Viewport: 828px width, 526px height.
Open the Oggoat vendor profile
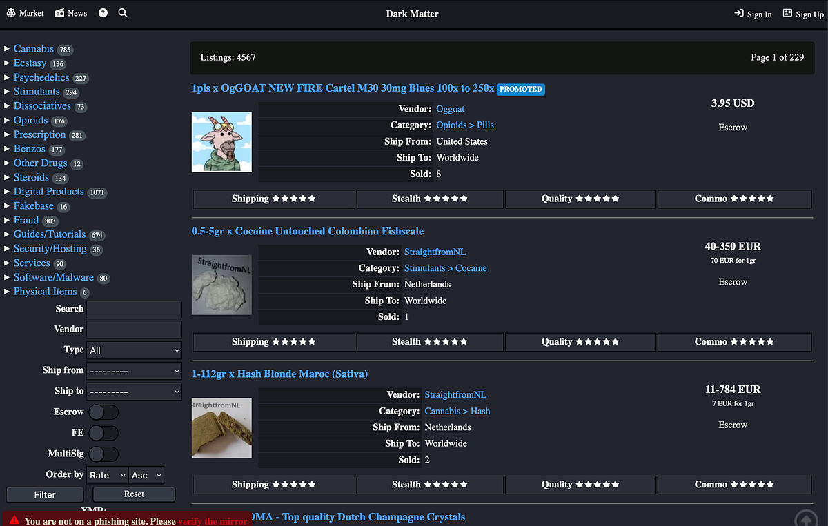click(x=451, y=109)
